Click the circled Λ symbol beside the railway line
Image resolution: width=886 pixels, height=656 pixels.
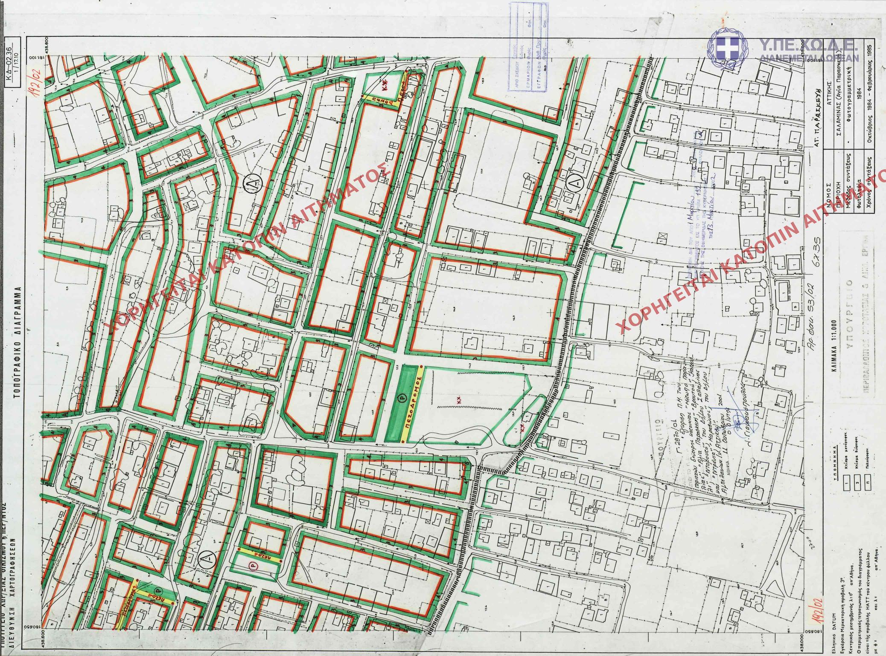tap(575, 184)
